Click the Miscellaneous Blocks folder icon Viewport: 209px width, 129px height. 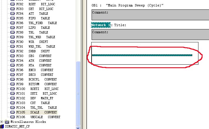click(7, 122)
